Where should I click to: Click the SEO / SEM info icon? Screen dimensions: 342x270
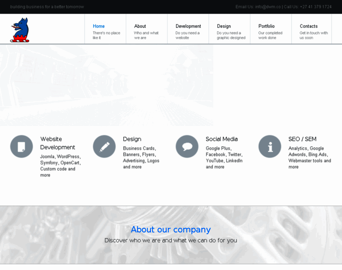pyautogui.click(x=270, y=147)
